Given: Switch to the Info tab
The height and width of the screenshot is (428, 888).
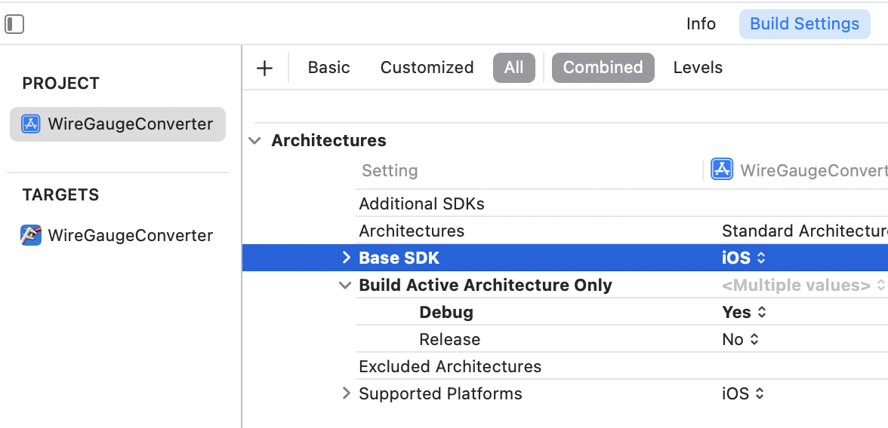Looking at the screenshot, I should click(x=701, y=24).
